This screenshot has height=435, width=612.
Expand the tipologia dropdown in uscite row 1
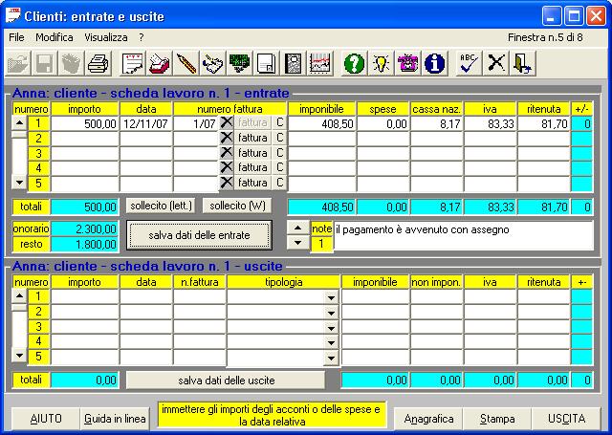coord(331,297)
